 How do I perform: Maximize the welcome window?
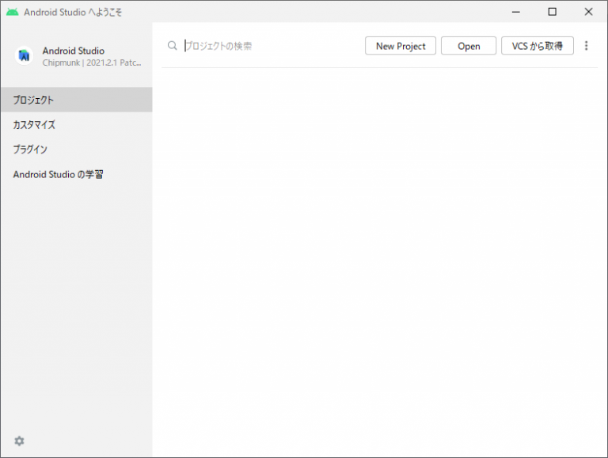[x=552, y=12]
